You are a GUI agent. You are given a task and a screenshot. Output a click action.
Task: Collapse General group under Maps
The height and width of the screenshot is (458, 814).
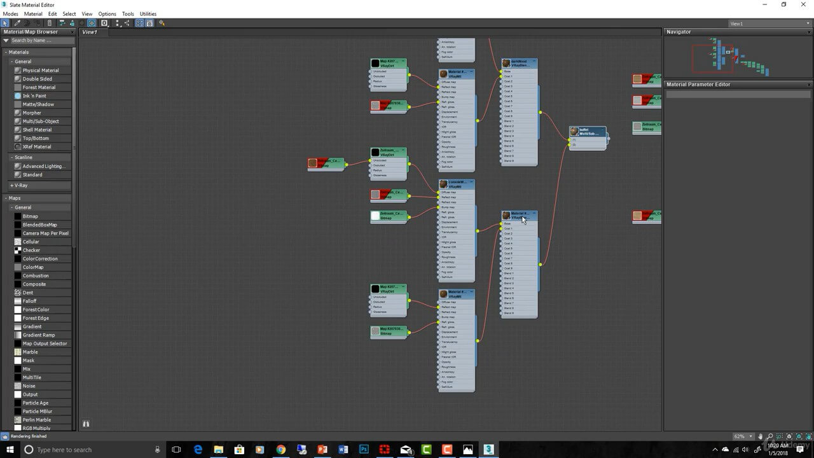(x=11, y=207)
